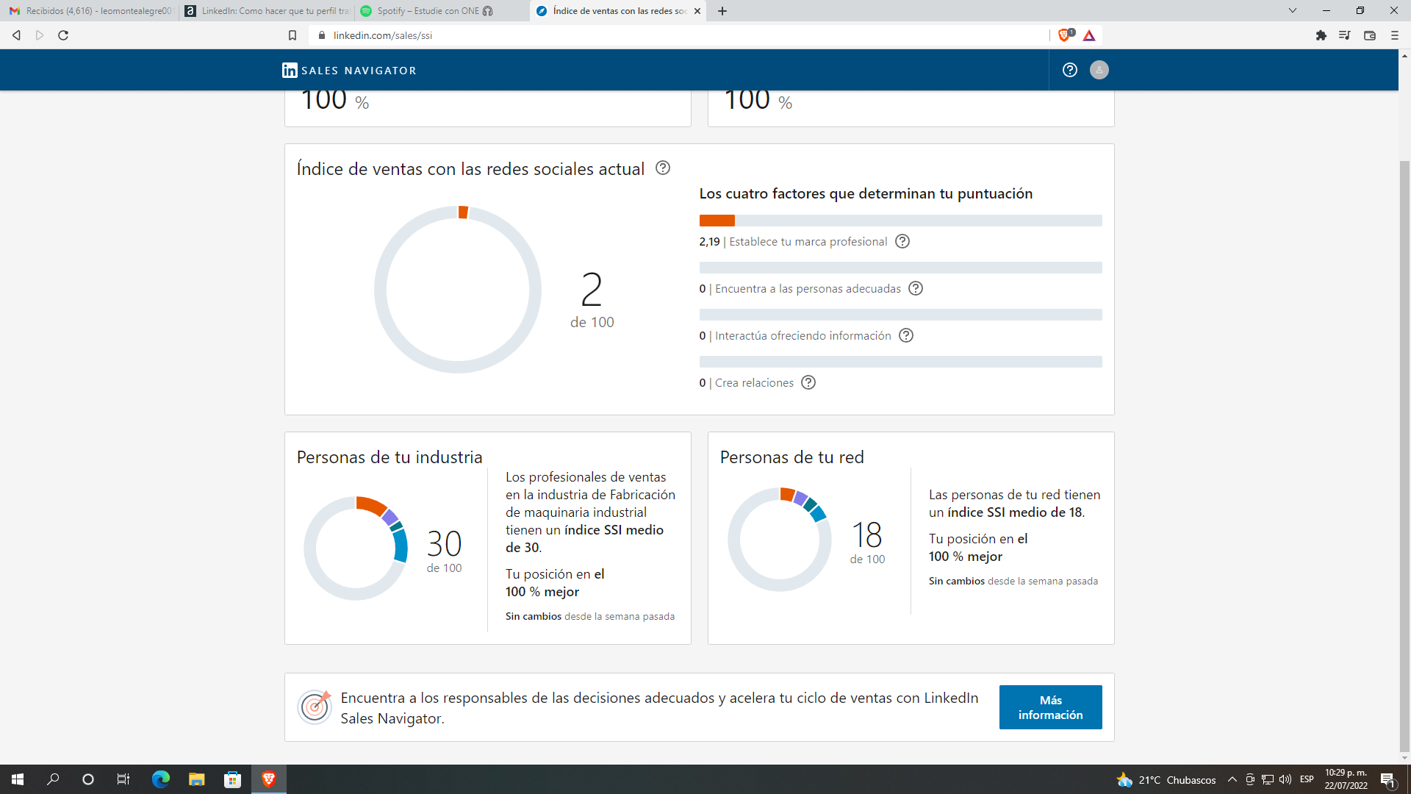The height and width of the screenshot is (794, 1411).
Task: Click the Personas de tu red donut chart
Action: tap(779, 540)
